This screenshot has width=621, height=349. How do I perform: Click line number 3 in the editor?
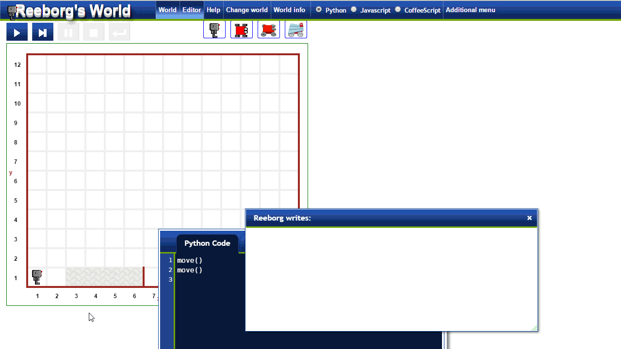pos(170,280)
